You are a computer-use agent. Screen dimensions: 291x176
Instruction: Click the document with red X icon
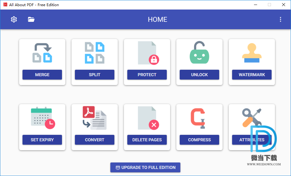click(x=148, y=118)
